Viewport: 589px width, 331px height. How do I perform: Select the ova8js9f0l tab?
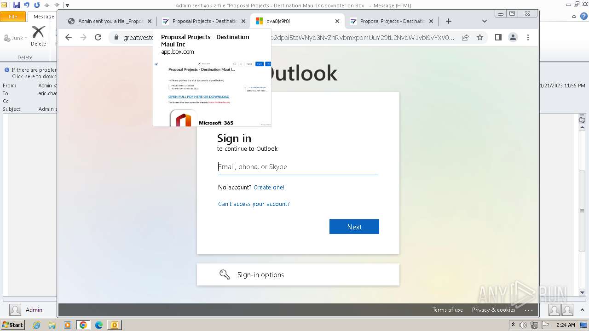point(297,21)
